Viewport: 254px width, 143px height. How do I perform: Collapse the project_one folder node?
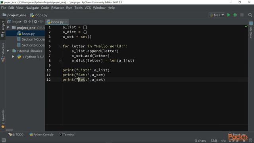pyautogui.click(x=8, y=28)
